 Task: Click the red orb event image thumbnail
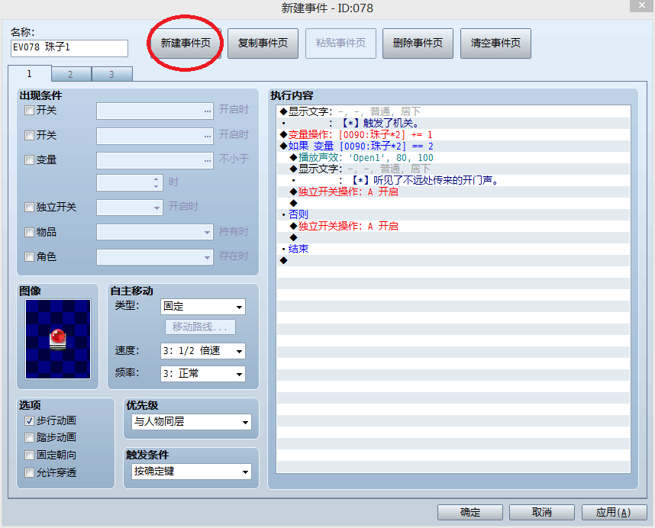tap(58, 339)
